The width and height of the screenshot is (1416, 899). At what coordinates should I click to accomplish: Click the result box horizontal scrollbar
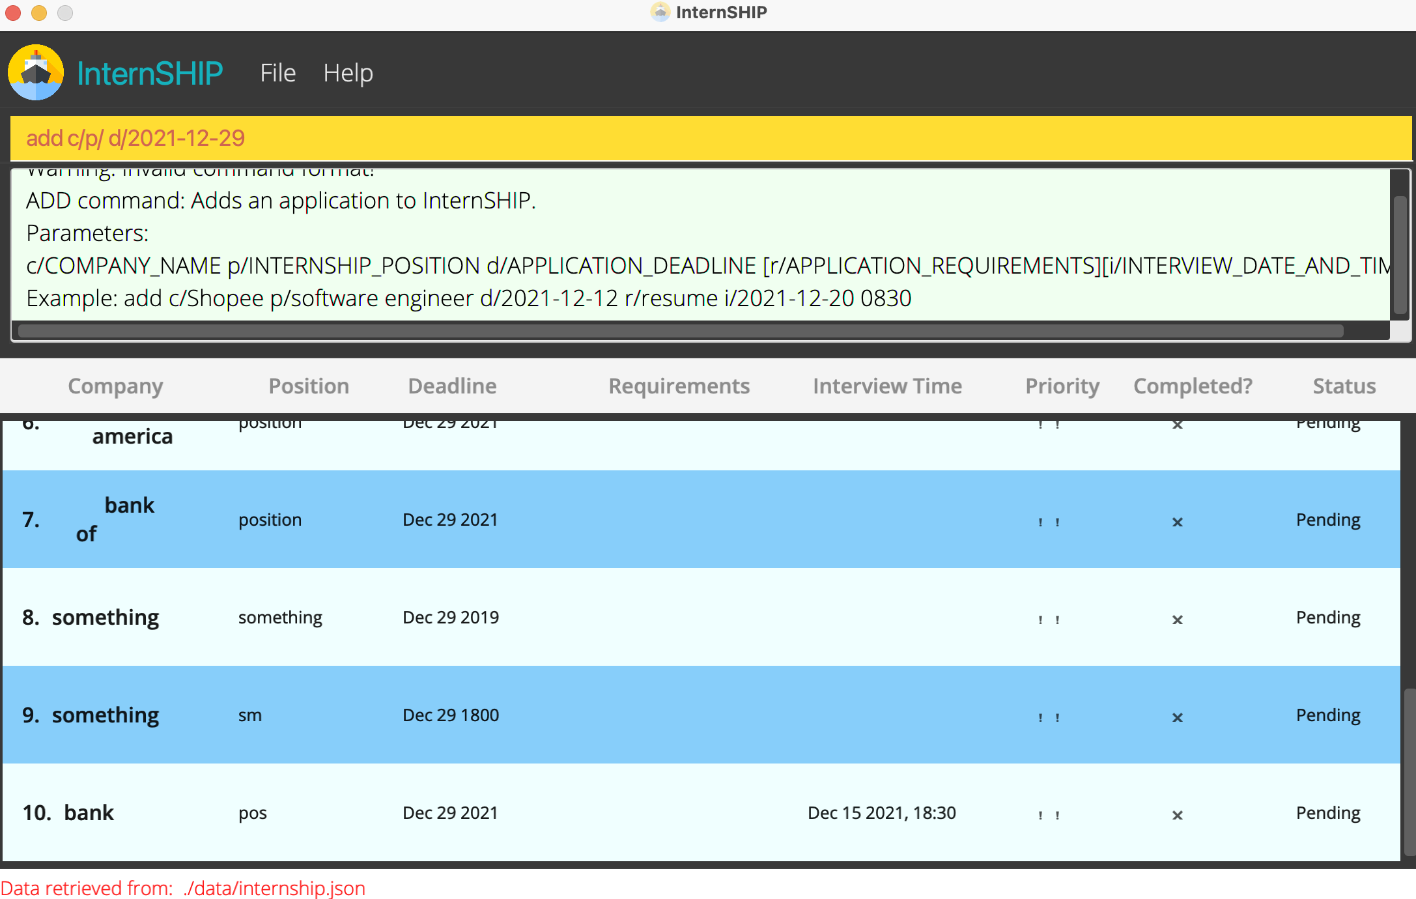click(x=681, y=331)
